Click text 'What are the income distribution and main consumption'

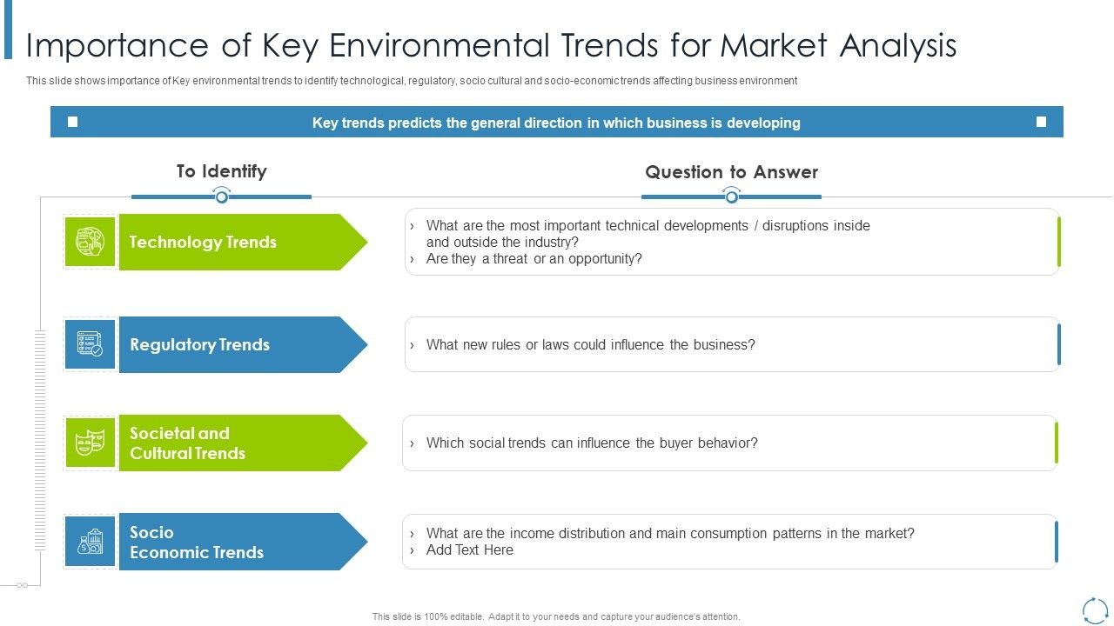[670, 533]
